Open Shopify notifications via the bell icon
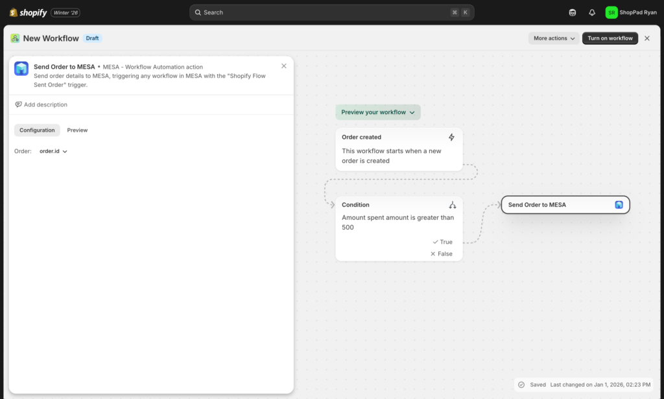664x399 pixels. pos(591,12)
